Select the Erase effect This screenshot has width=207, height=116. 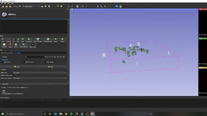pyautogui.click(x=23, y=40)
